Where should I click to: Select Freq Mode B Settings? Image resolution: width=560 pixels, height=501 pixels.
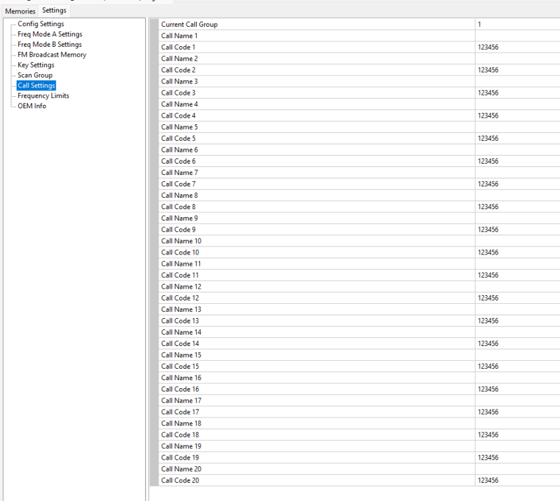pyautogui.click(x=50, y=45)
